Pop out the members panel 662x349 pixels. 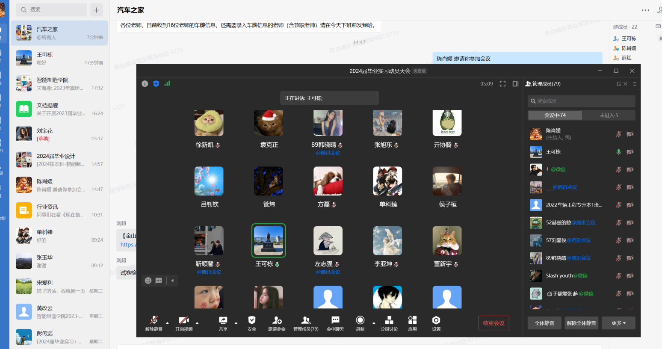619,84
